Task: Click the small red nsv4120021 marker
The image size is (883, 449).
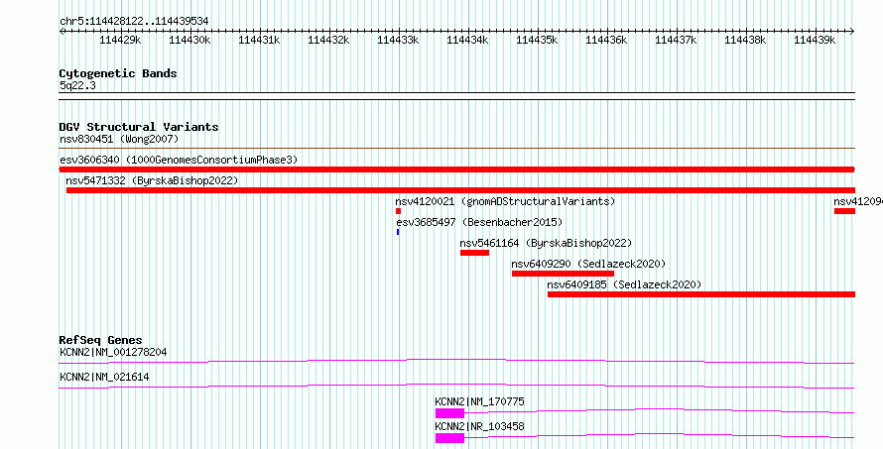Action: tap(398, 211)
